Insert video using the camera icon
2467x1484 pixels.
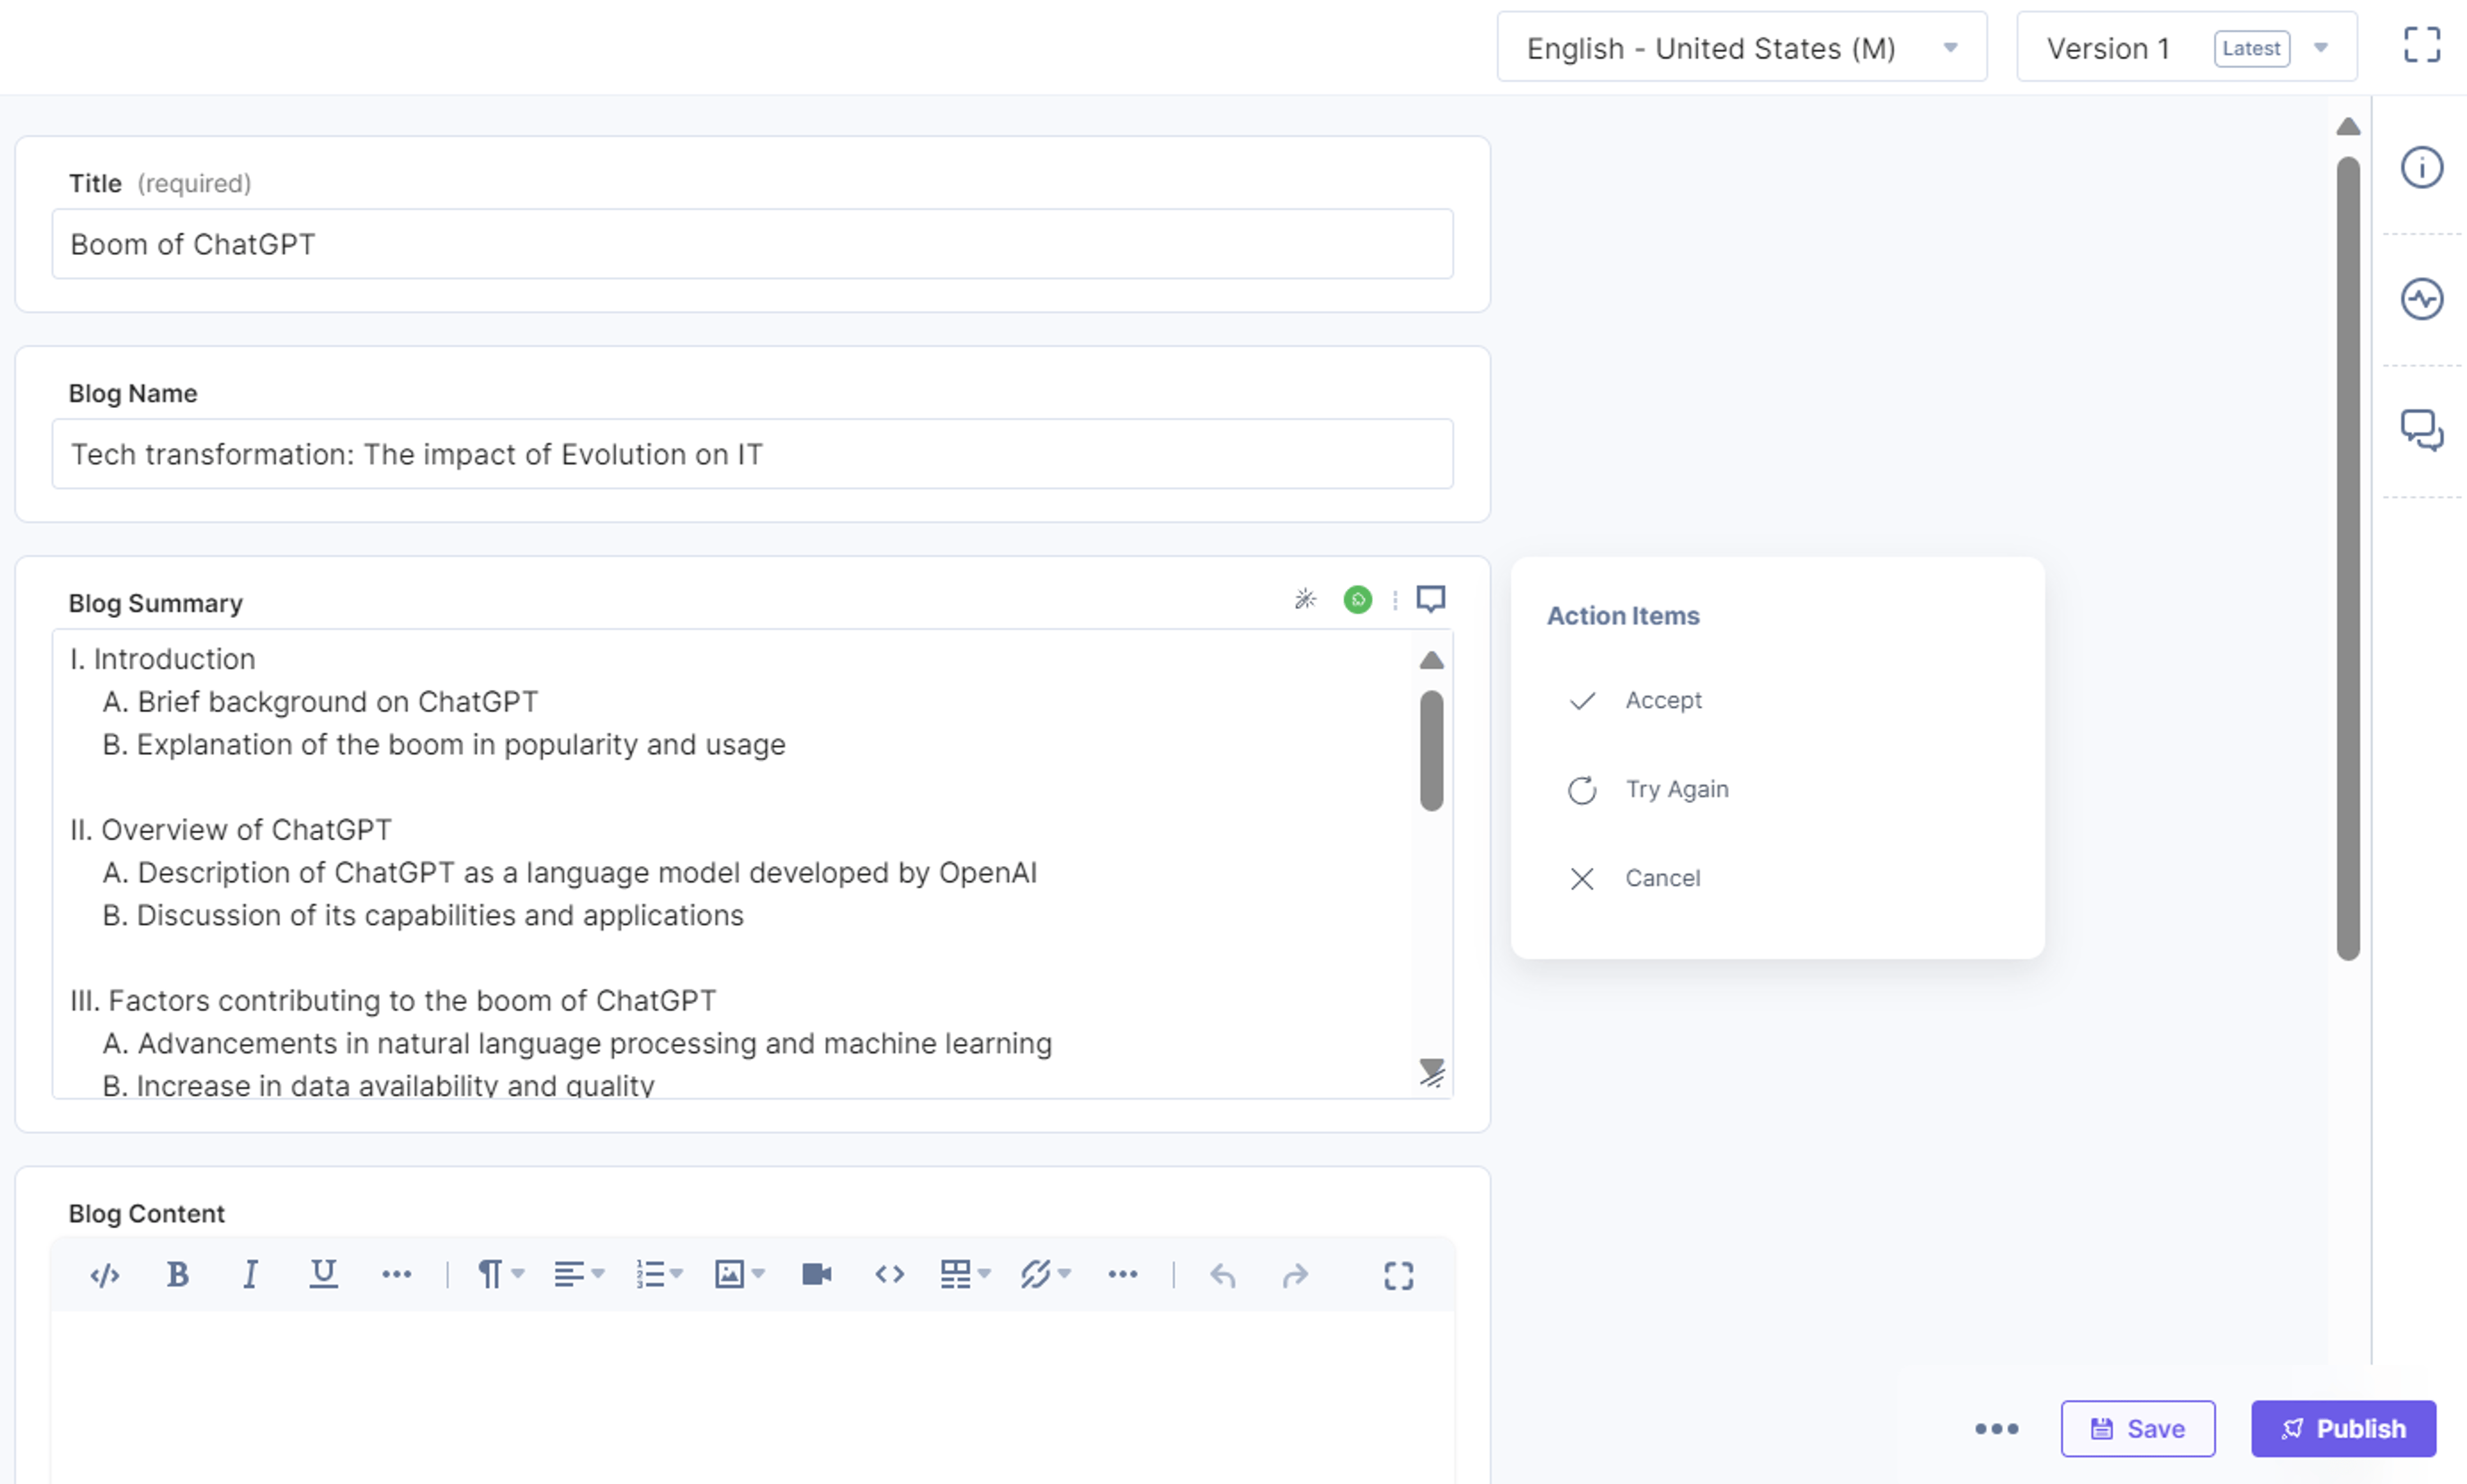click(816, 1274)
